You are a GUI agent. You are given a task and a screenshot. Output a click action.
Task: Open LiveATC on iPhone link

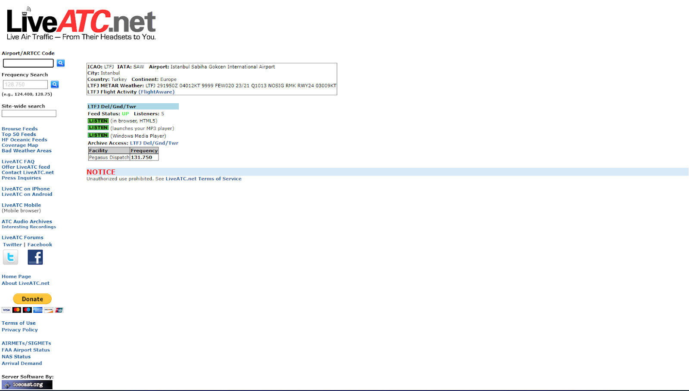click(26, 189)
